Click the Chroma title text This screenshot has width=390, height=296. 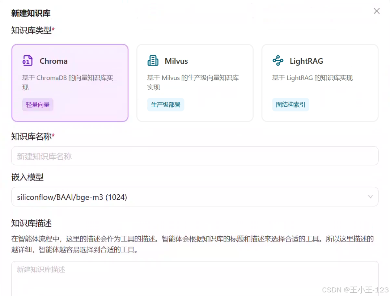(x=54, y=61)
